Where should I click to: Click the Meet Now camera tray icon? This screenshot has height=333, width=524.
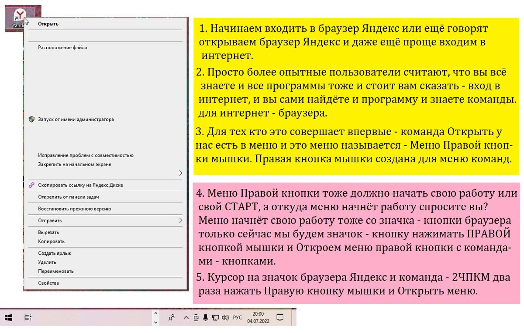[196, 318]
